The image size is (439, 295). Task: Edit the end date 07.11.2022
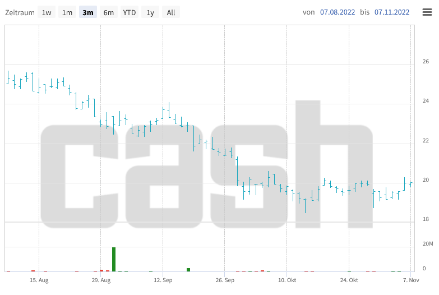pyautogui.click(x=392, y=12)
